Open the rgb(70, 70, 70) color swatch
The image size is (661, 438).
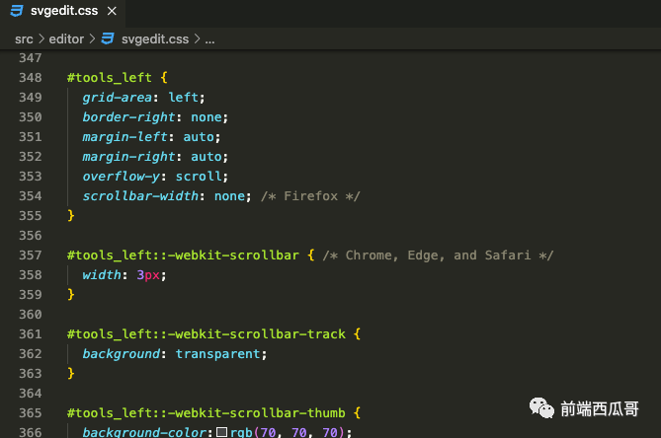coord(221,432)
